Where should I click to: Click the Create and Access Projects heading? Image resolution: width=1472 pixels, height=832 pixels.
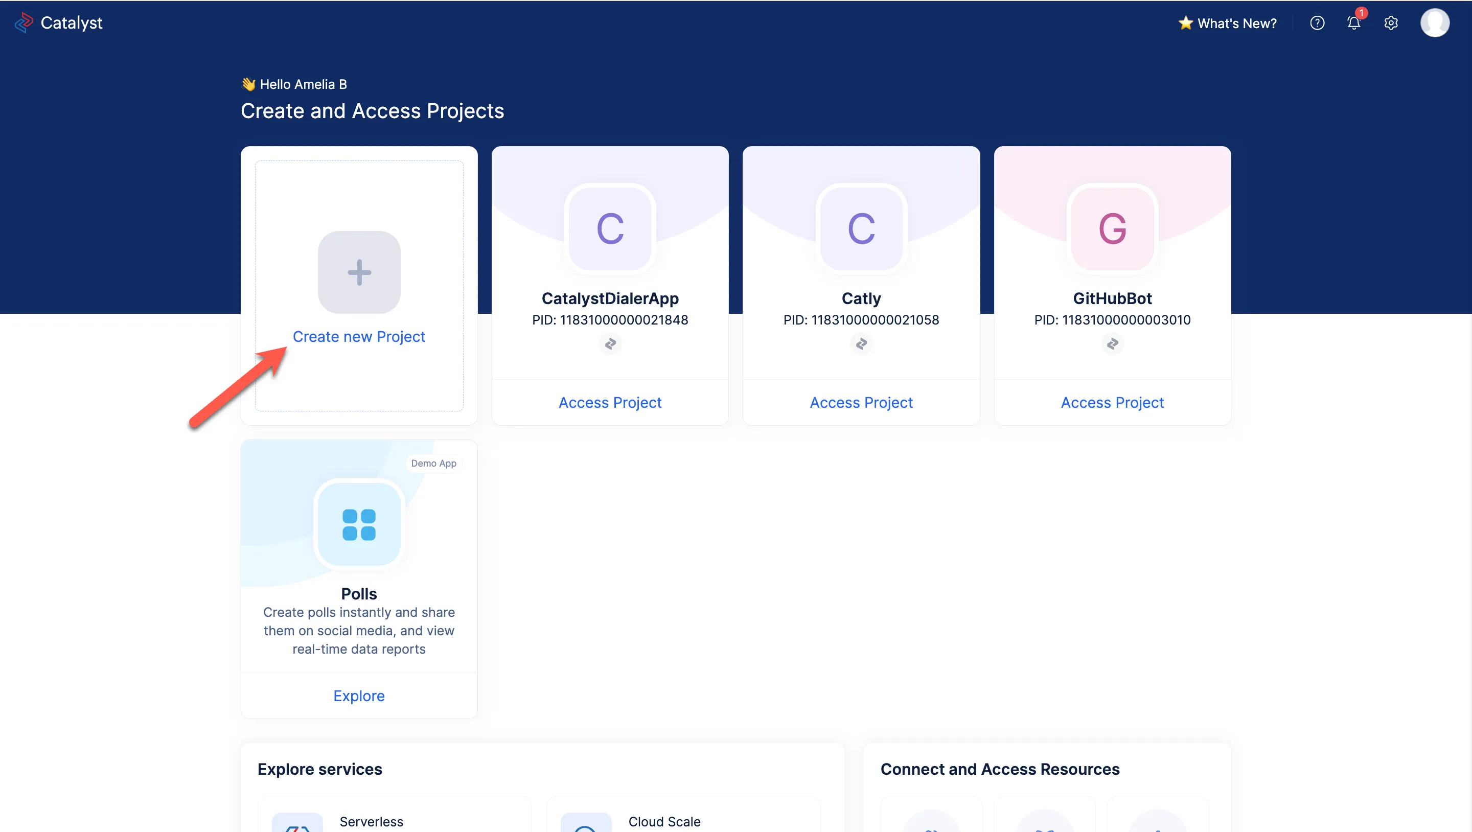[373, 111]
